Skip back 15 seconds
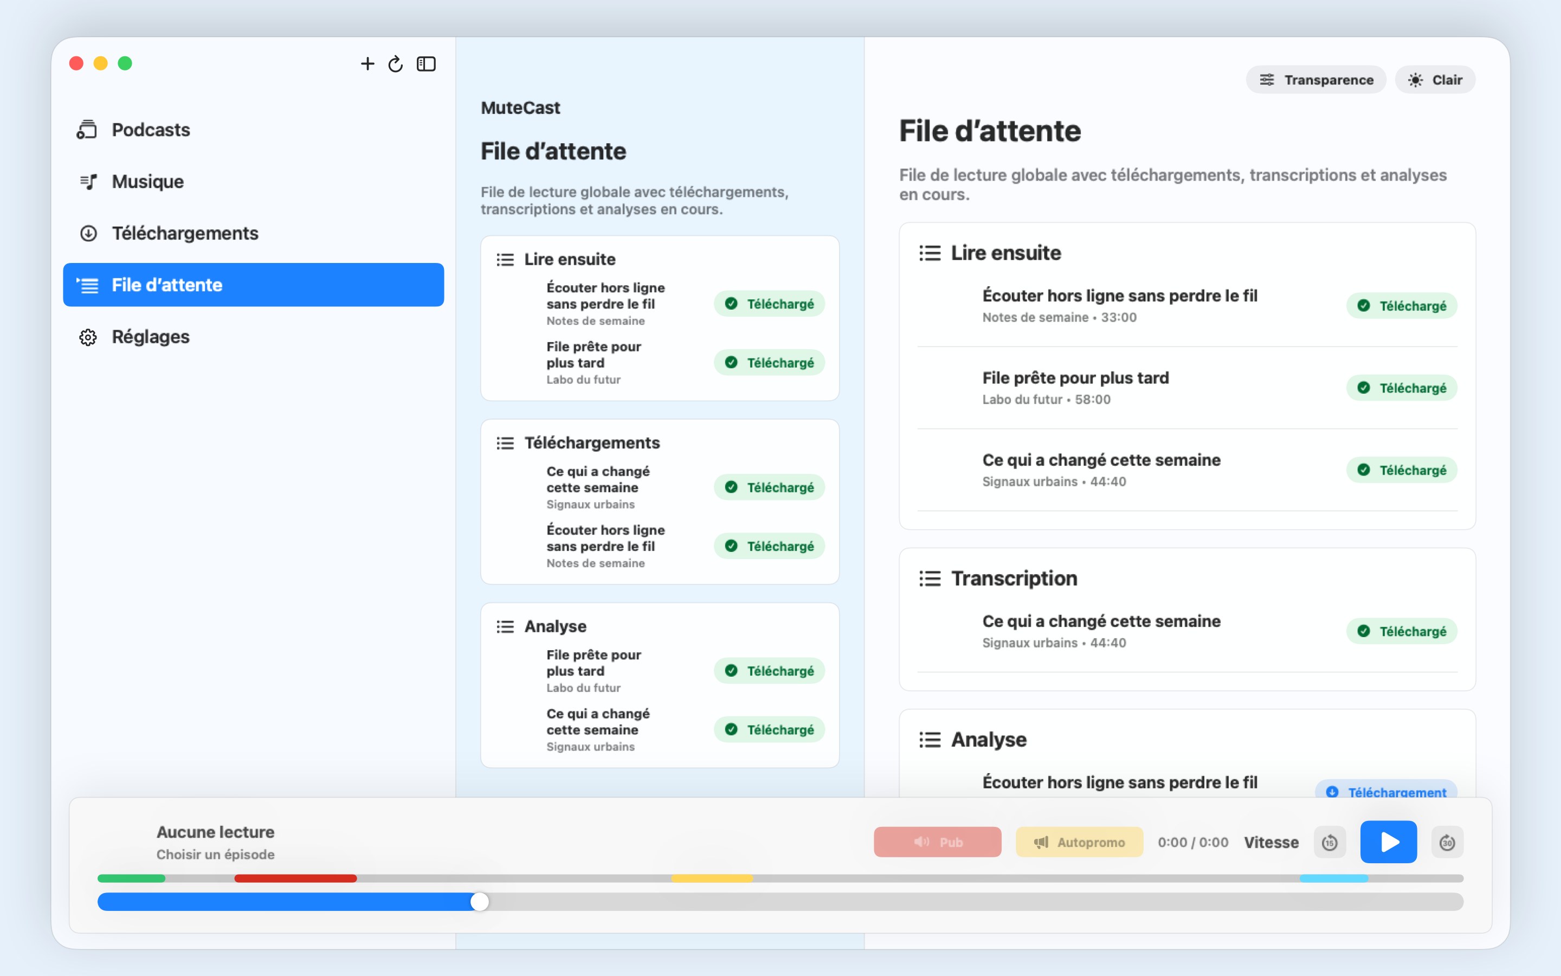The width and height of the screenshot is (1561, 976). point(1330,843)
